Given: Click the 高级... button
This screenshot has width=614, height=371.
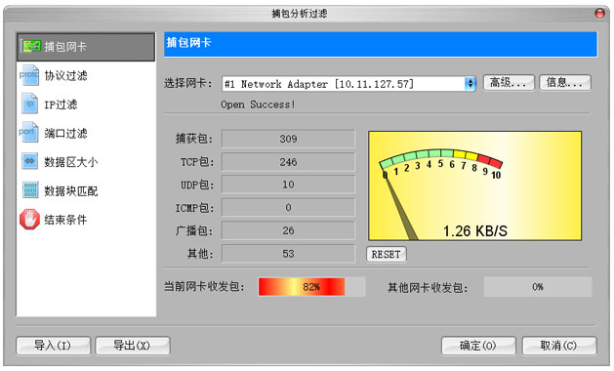Looking at the screenshot, I should coord(509,83).
